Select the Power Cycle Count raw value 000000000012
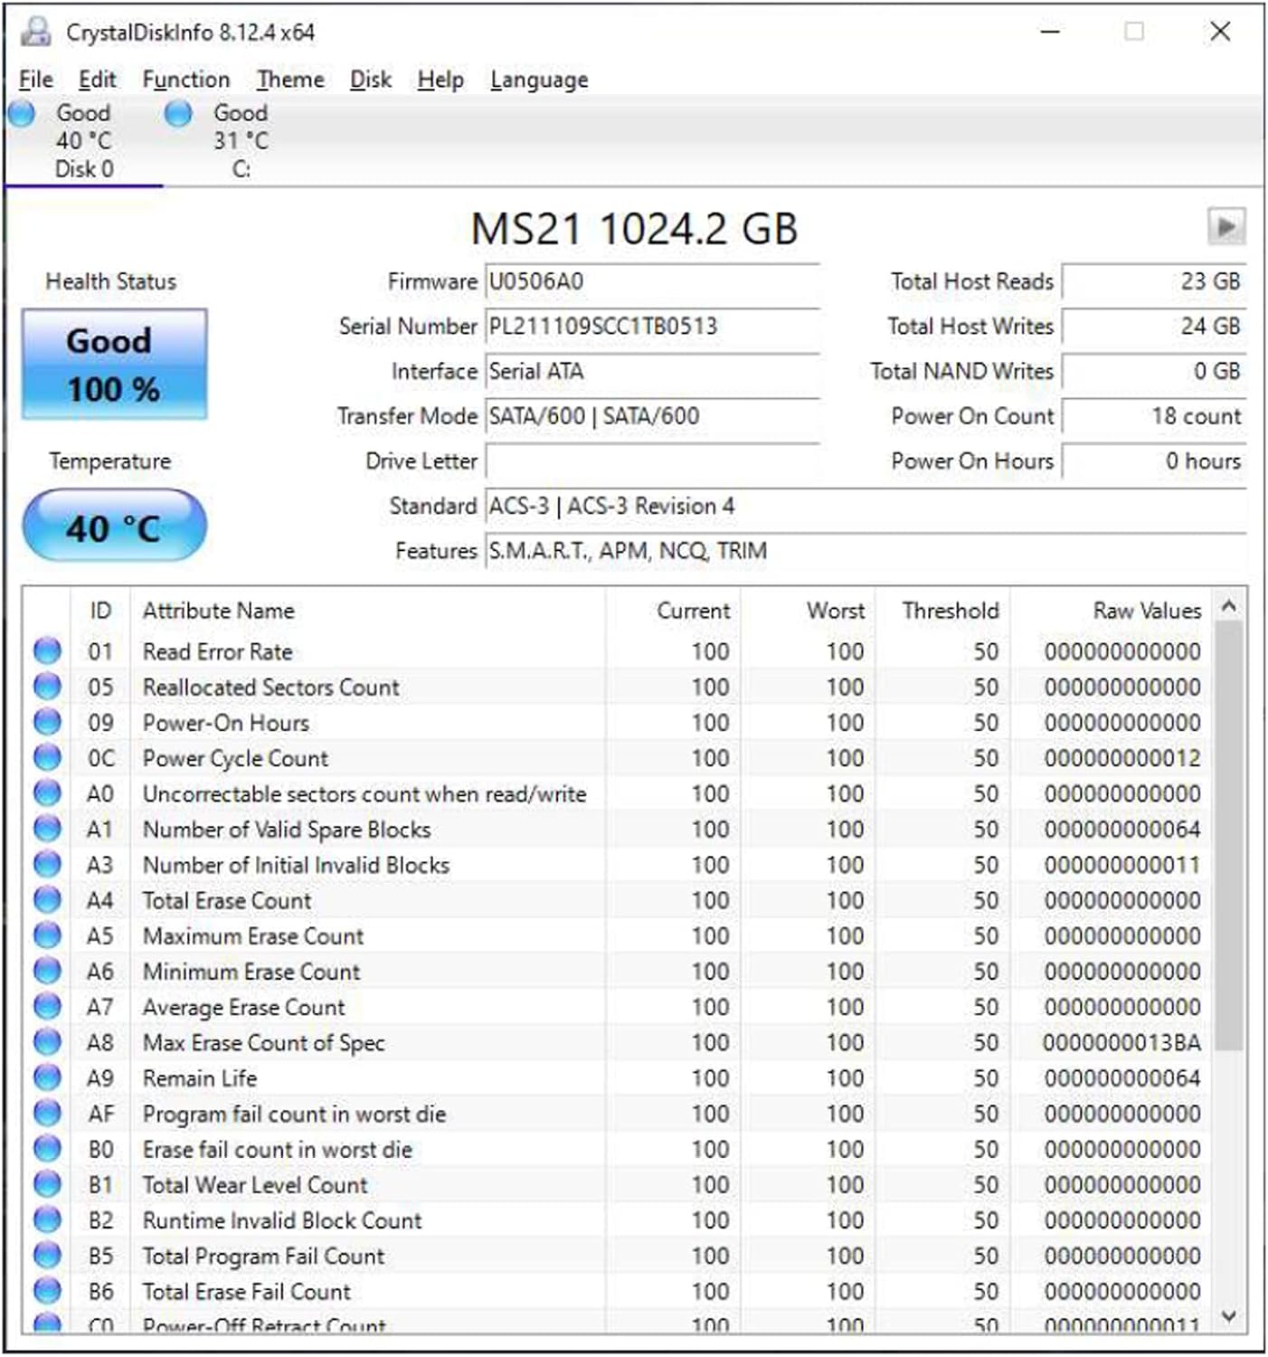This screenshot has width=1268, height=1357. point(1121,758)
